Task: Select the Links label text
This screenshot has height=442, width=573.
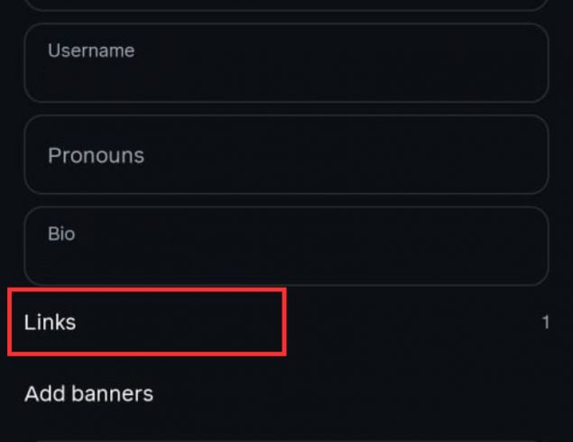Action: 50,322
